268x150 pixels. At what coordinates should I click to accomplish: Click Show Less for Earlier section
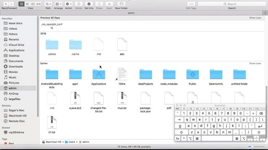(255, 63)
